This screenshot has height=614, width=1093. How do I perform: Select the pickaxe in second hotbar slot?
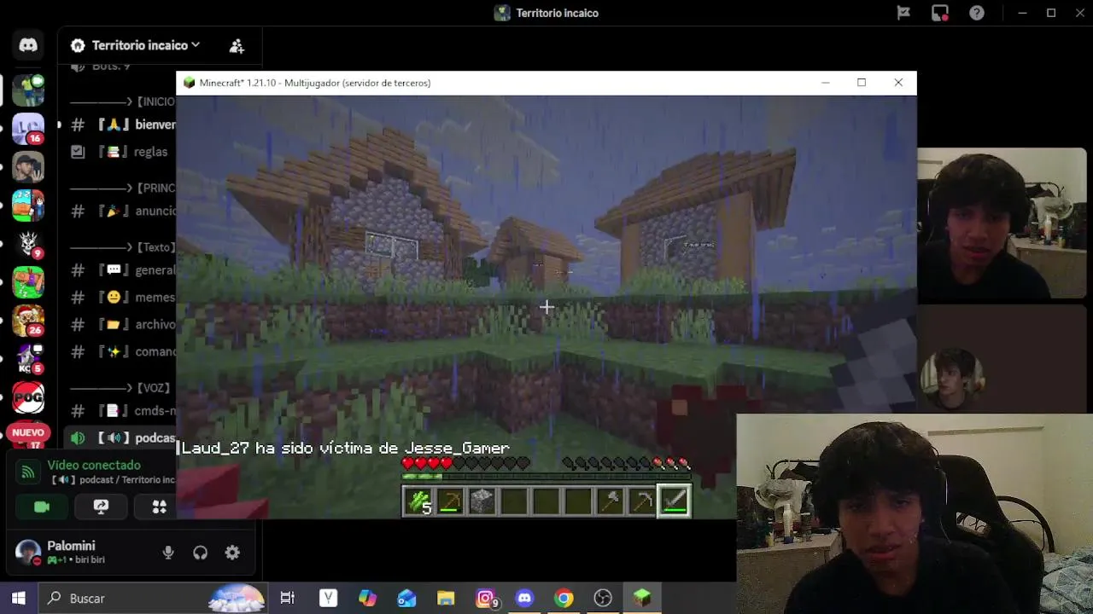pyautogui.click(x=450, y=501)
